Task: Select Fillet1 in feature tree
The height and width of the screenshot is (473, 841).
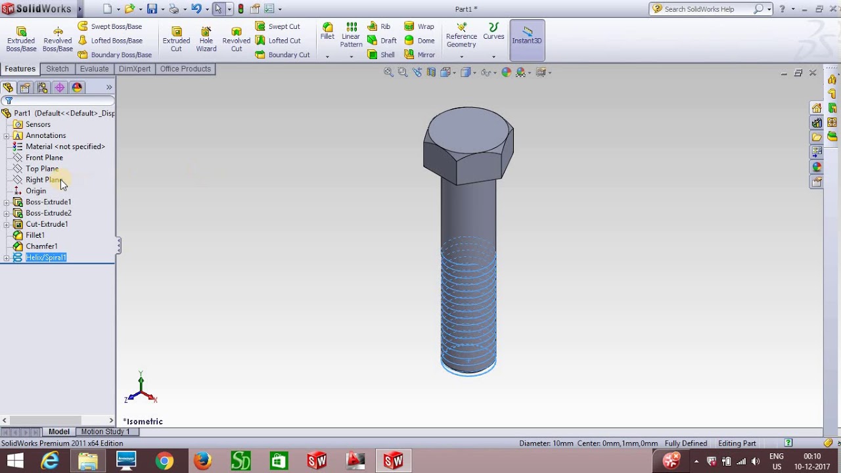Action: 35,235
